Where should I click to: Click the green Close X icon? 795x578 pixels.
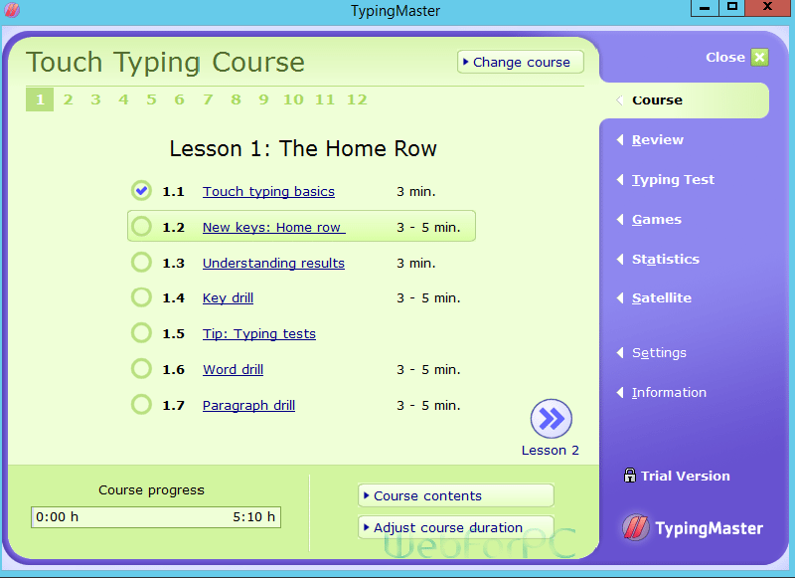[759, 58]
